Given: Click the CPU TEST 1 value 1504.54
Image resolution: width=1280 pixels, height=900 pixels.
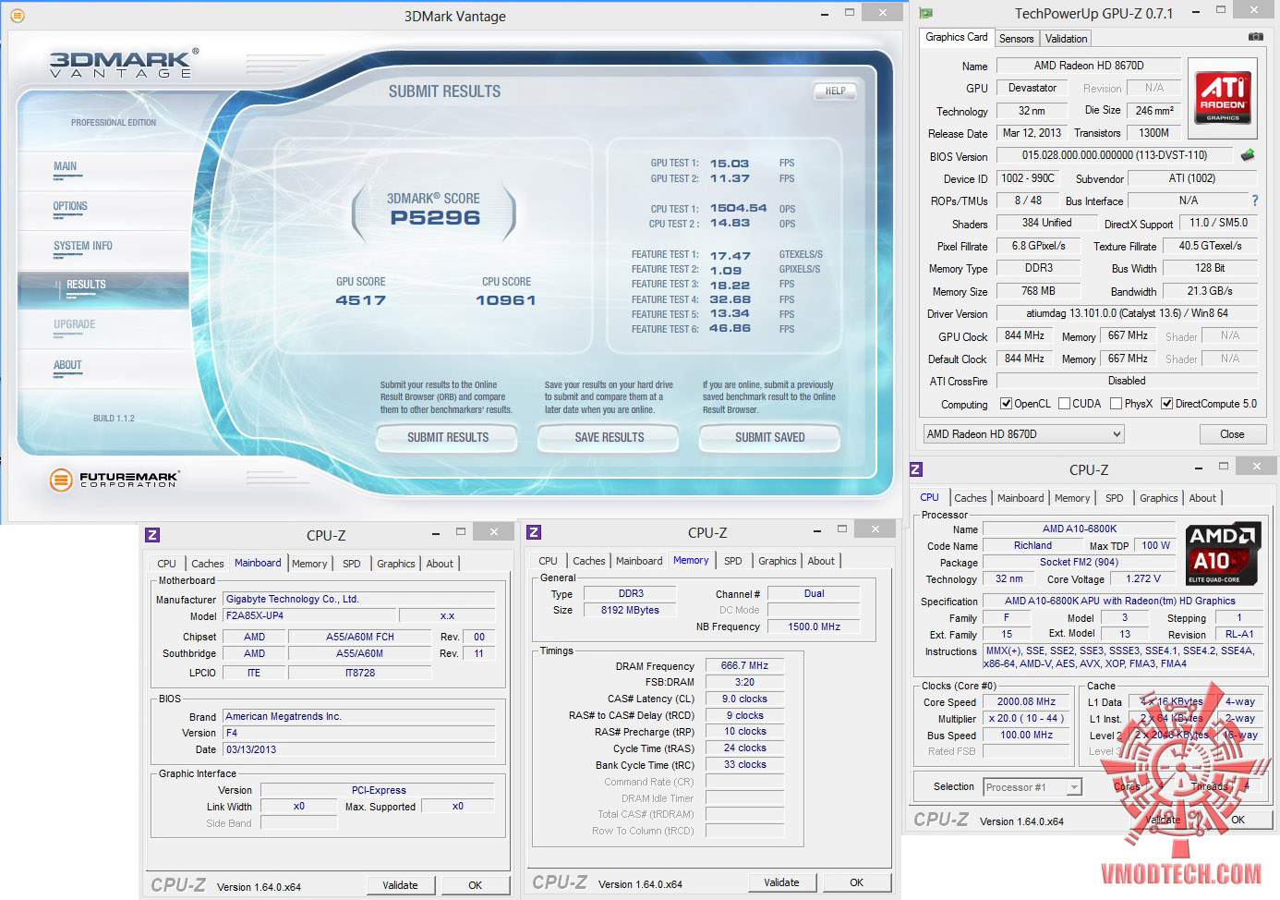Looking at the screenshot, I should (738, 209).
